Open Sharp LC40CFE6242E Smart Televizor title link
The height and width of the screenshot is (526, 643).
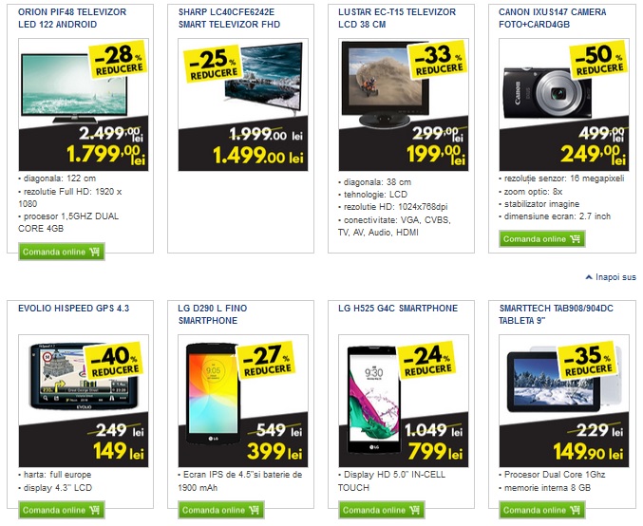click(229, 18)
